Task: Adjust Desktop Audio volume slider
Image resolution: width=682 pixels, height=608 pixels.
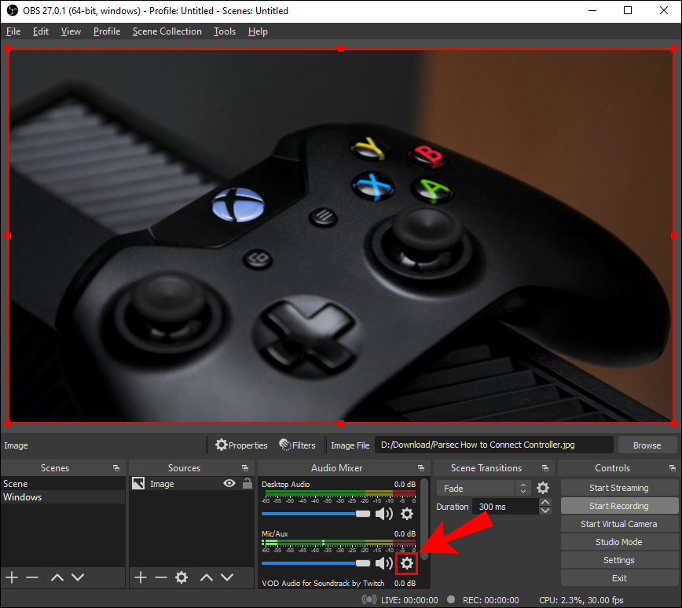Action: point(316,514)
